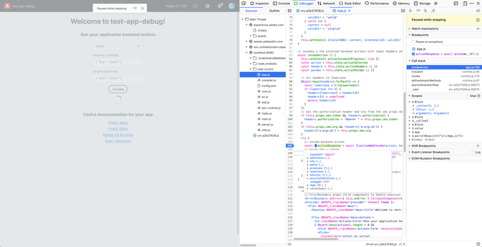482x247 pixels.
Task: Open the Adobe I/O Runtime link
Action: [118, 135]
